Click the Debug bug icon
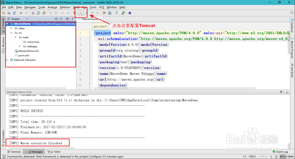 [92, 13]
